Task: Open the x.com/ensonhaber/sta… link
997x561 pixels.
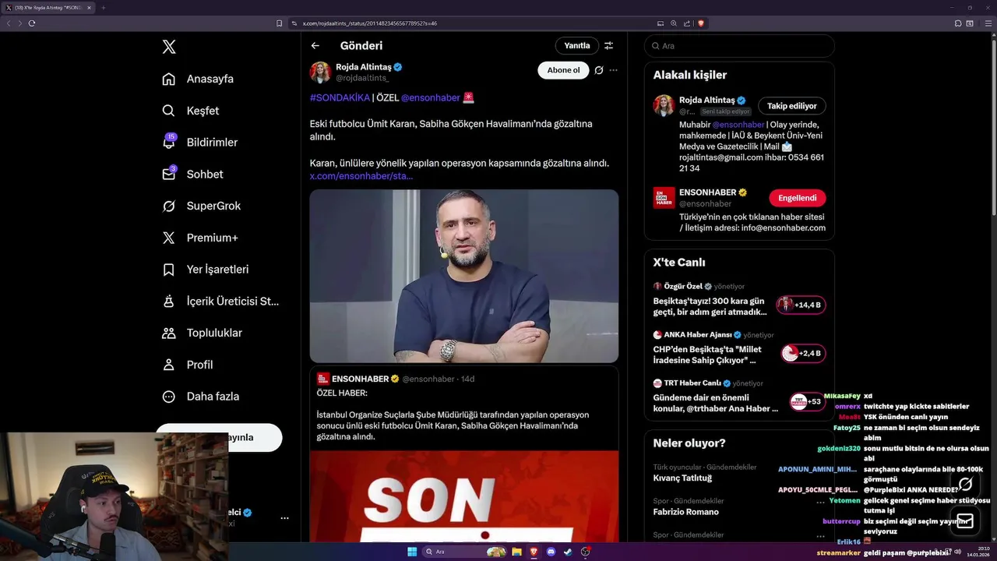Action: click(x=361, y=176)
